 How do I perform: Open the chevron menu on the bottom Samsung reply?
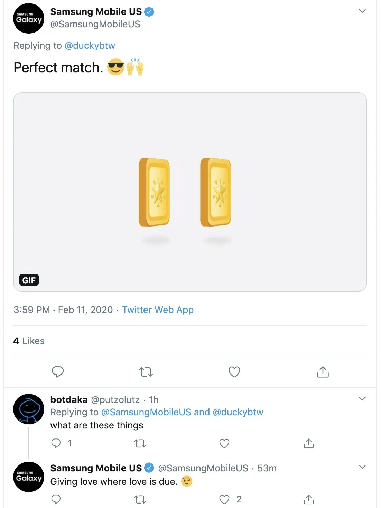pos(362,467)
